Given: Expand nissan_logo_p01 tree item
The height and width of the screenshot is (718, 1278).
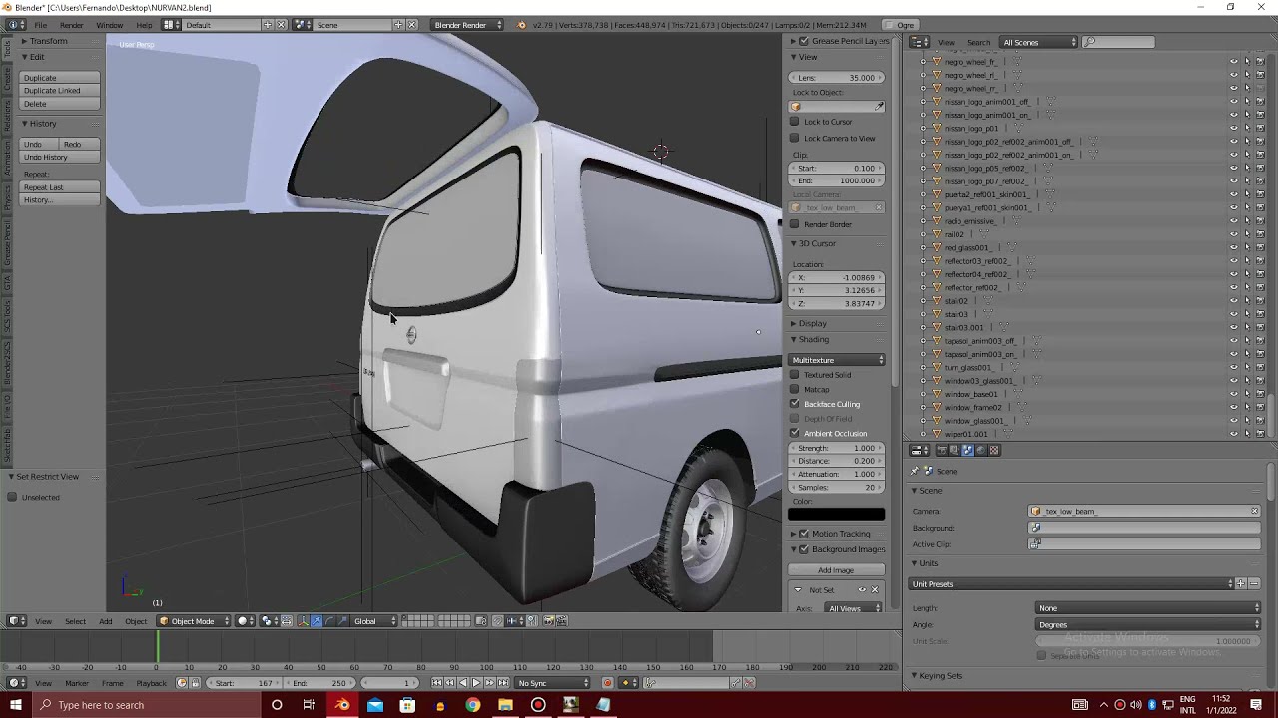Looking at the screenshot, I should click(923, 128).
